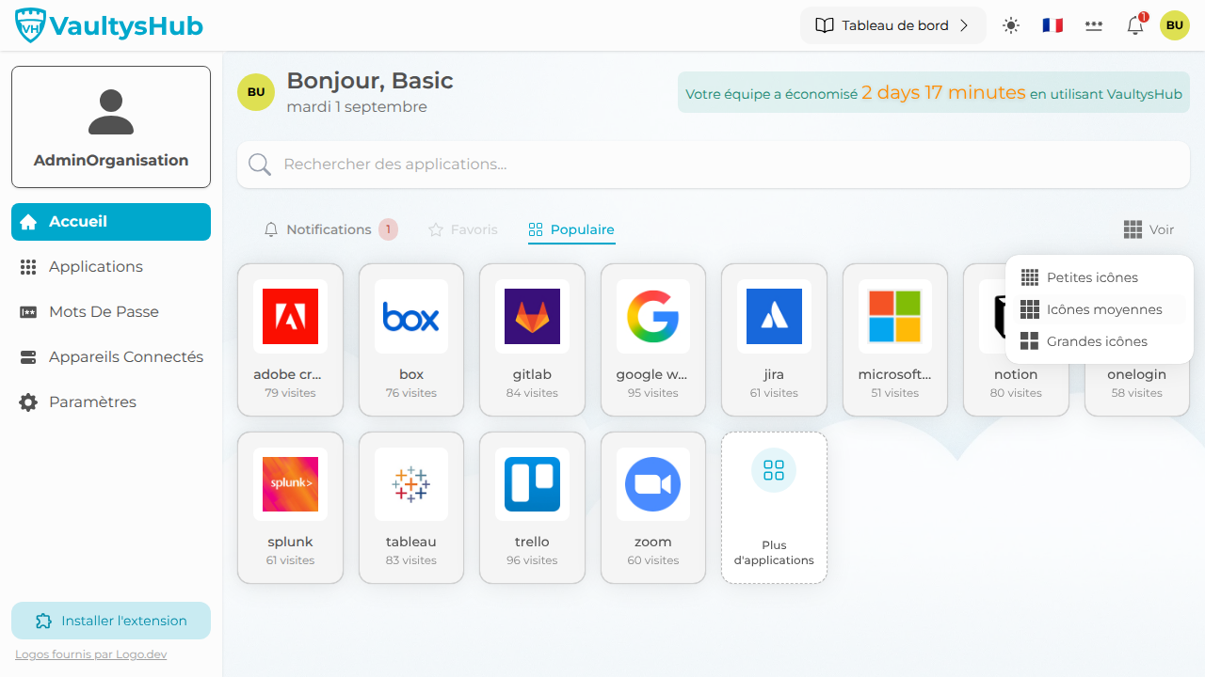
Task: Open Applications in the sidebar
Action: [111, 267]
